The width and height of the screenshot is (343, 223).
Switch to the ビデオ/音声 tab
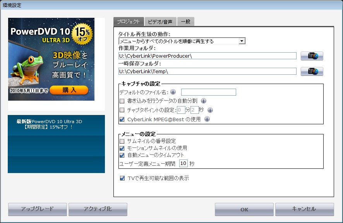pyautogui.click(x=160, y=22)
